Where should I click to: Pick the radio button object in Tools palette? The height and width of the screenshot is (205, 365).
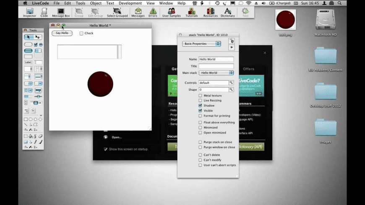[x=41, y=45]
